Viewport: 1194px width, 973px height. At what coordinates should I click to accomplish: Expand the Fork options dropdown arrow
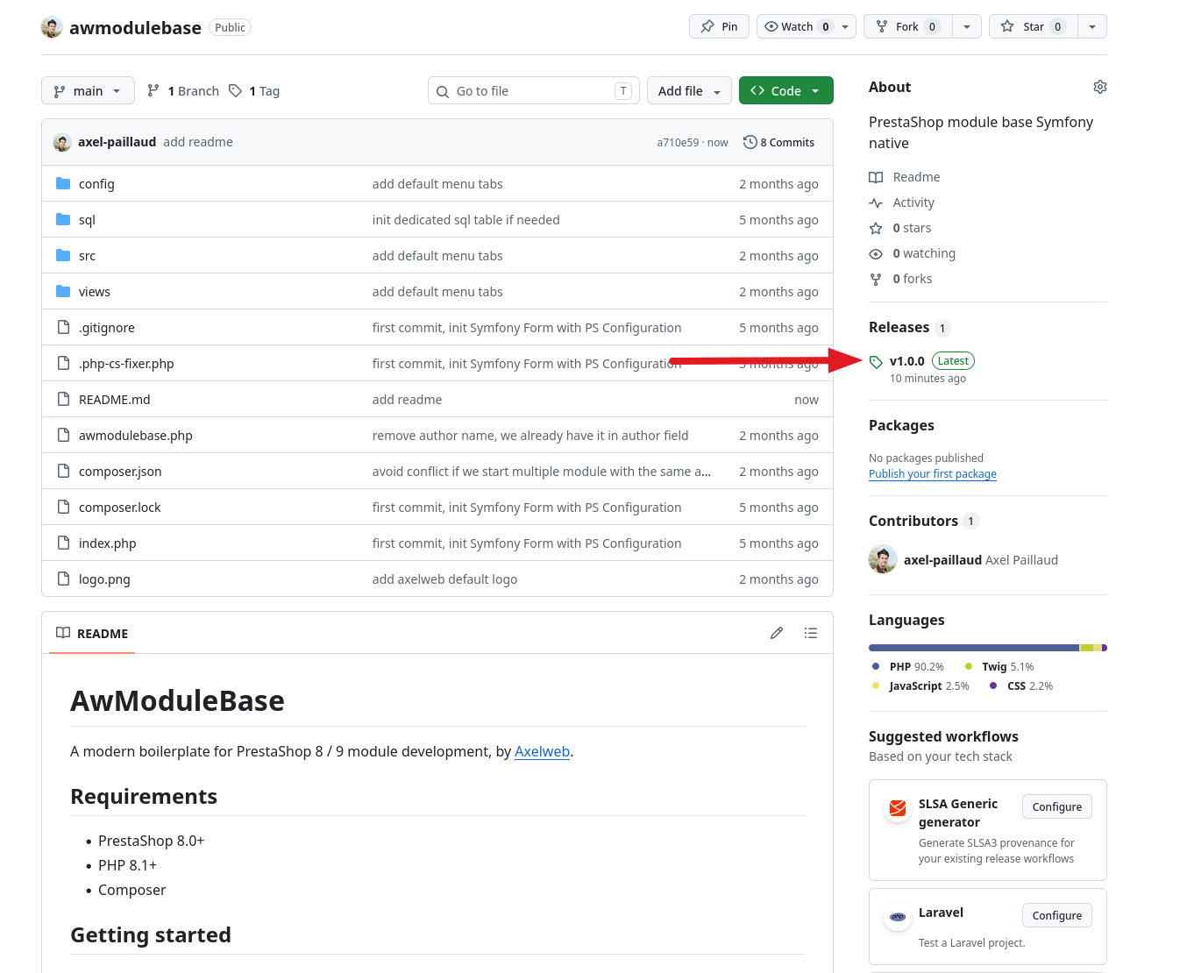966,26
